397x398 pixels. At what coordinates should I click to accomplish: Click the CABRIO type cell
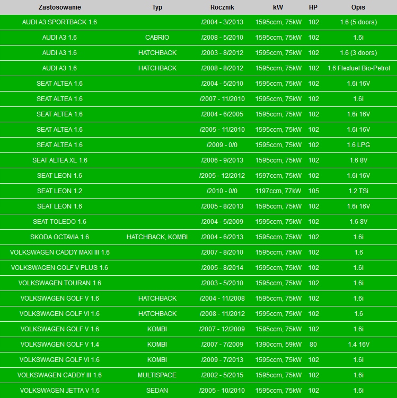(x=157, y=38)
